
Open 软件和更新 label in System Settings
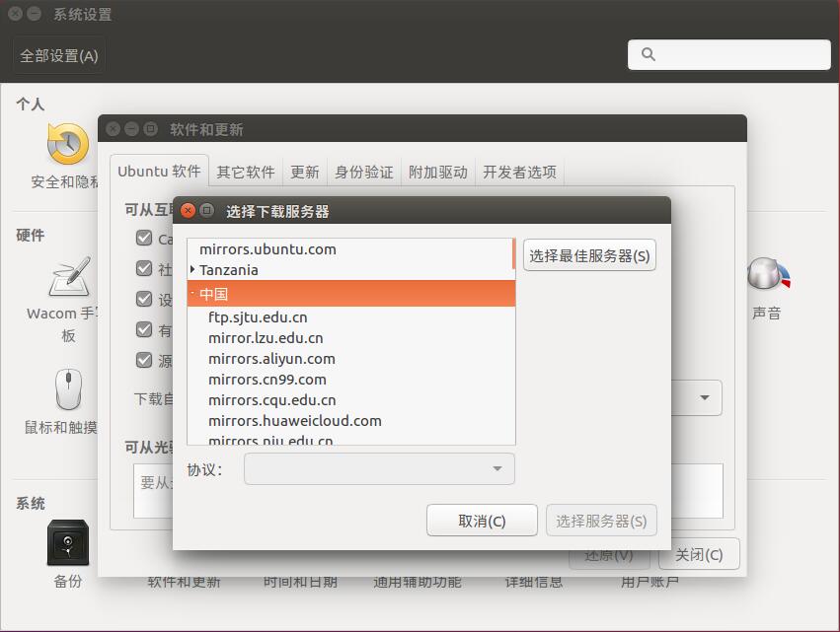coord(184,582)
